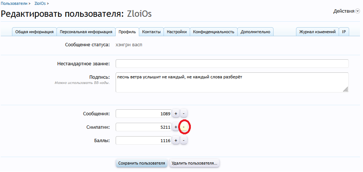Switch to the Общая информация tab
This screenshot has height=172, width=363.
34,32
